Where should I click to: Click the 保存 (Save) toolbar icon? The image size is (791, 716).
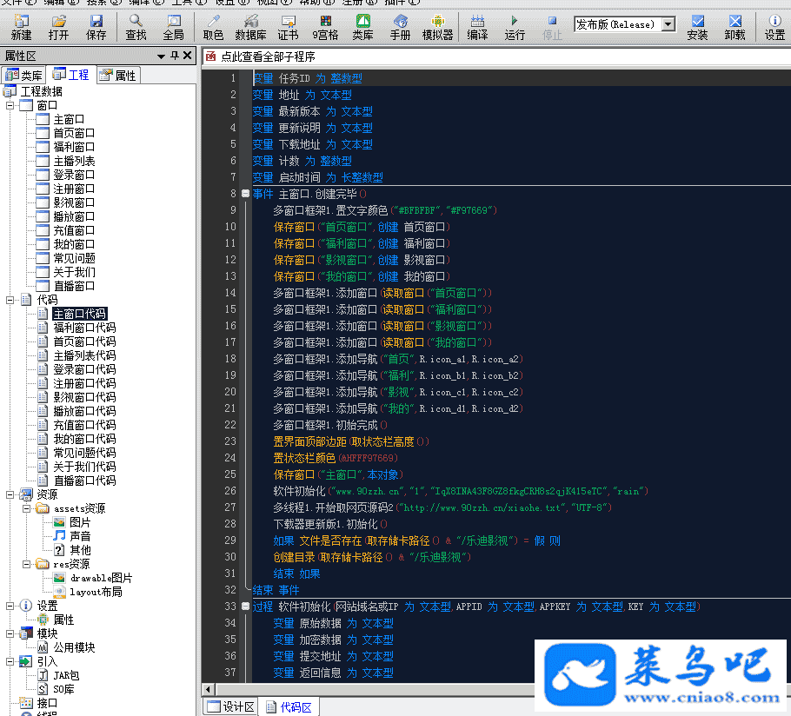pos(96,27)
